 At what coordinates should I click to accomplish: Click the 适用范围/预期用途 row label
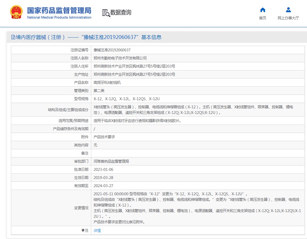tap(73, 121)
